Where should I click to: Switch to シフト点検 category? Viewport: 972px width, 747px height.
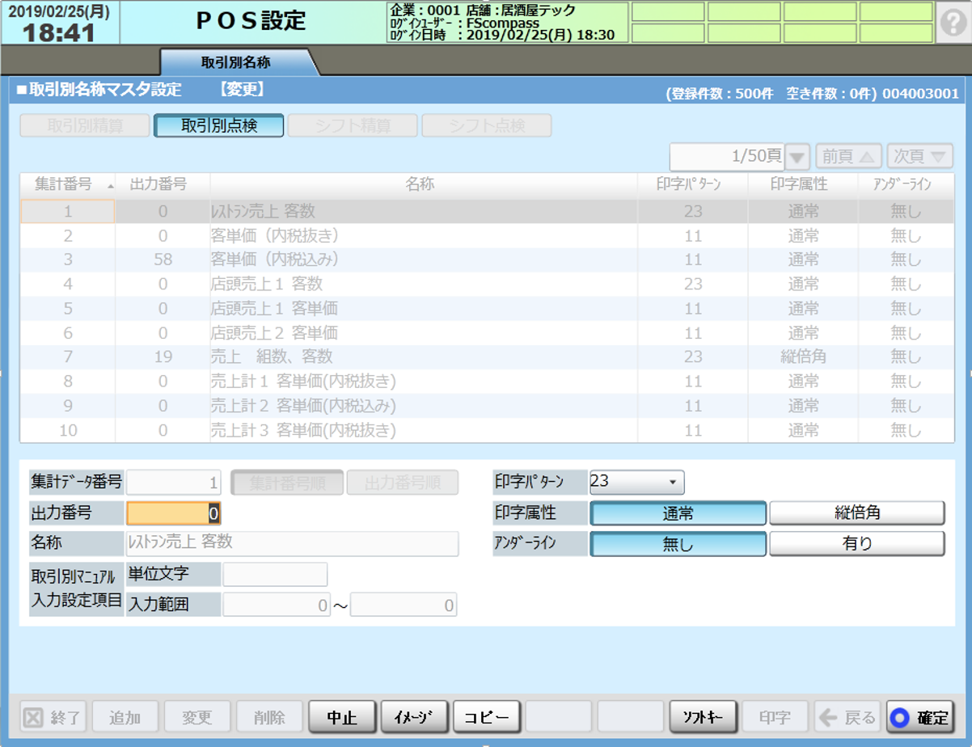(487, 125)
